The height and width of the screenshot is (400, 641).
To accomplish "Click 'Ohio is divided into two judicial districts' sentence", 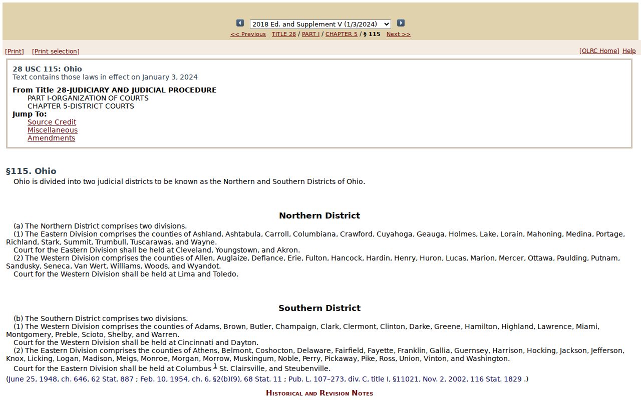I will tap(189, 181).
